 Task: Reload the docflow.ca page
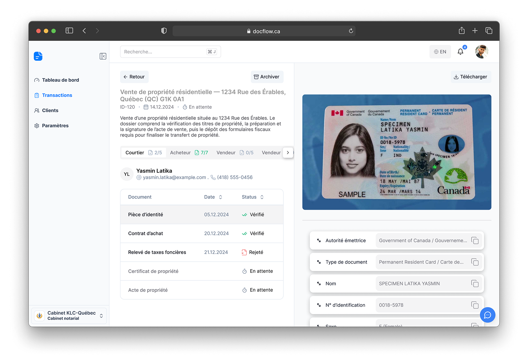click(x=351, y=31)
